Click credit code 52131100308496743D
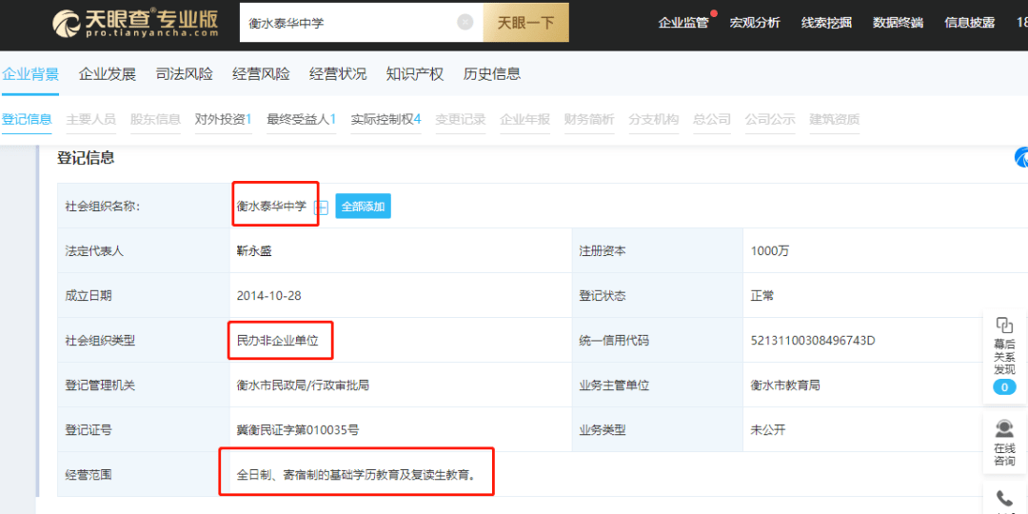 (813, 340)
